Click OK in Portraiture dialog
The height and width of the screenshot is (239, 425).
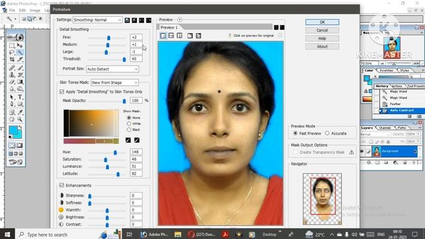[x=322, y=22]
